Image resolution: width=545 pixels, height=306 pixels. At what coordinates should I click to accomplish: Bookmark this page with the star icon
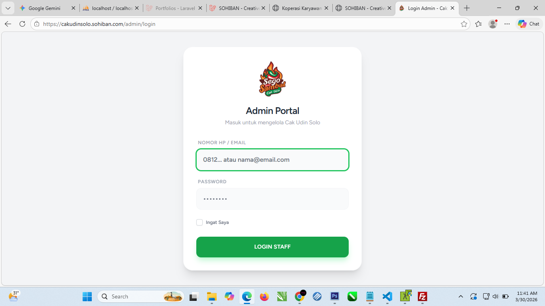464,24
